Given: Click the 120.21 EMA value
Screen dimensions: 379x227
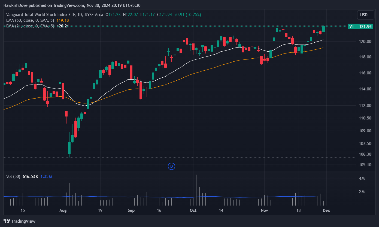Looking at the screenshot, I should coord(63,26).
